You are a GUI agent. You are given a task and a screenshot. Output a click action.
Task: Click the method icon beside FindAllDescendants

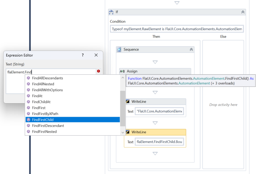[x=29, y=78]
